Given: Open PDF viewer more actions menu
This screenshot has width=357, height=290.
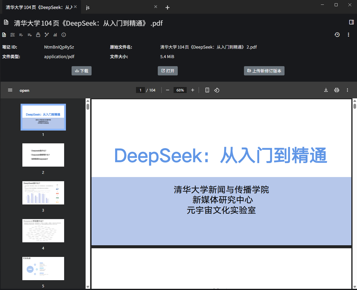Looking at the screenshot, I should (347, 90).
